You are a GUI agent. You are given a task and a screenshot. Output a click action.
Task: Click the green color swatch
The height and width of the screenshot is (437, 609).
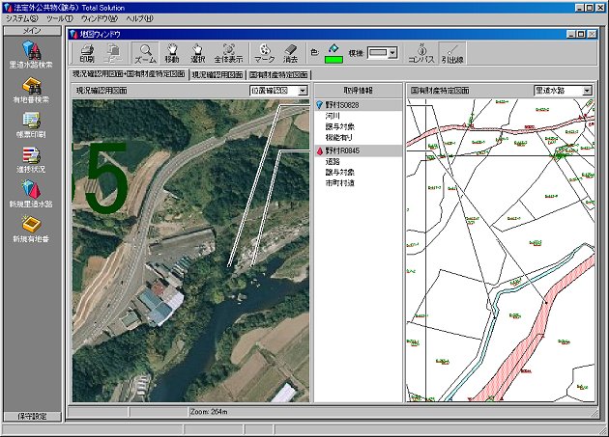pyautogui.click(x=334, y=60)
